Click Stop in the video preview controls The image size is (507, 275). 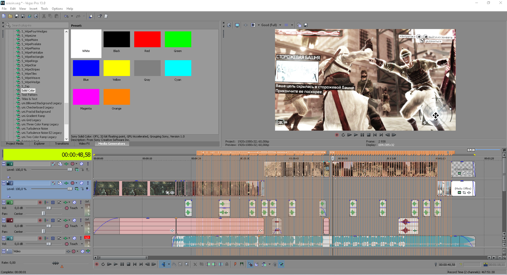[x=369, y=135]
